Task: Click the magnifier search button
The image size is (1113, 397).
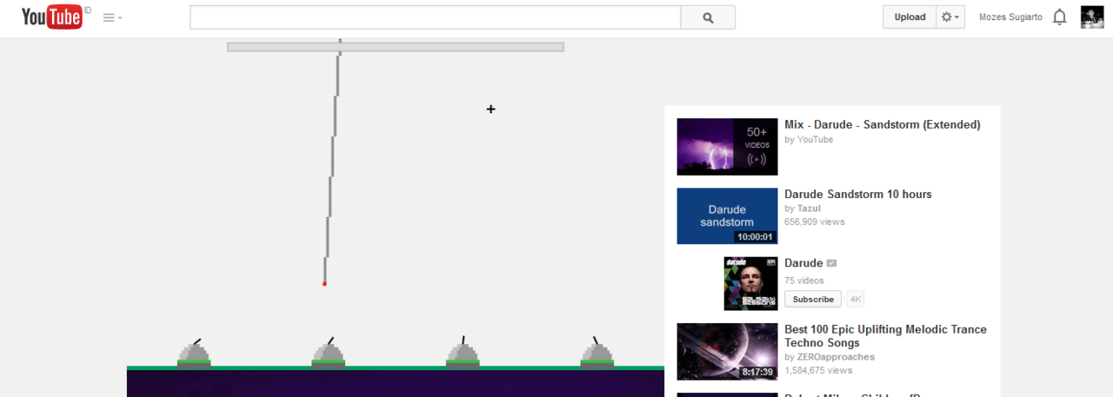Action: 708,17
